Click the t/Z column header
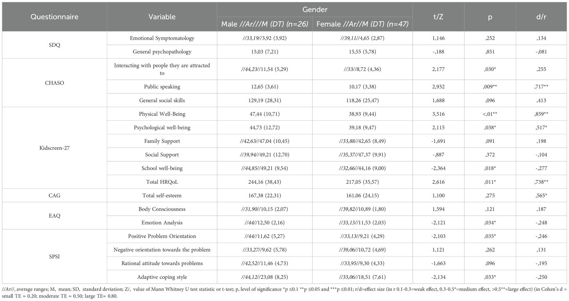This screenshot has width=569, height=301. pos(438,17)
